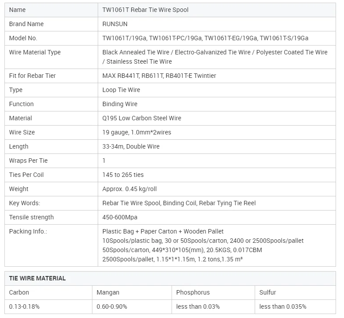Click the Wire Material Type label
The image size is (344, 318).
coord(35,52)
